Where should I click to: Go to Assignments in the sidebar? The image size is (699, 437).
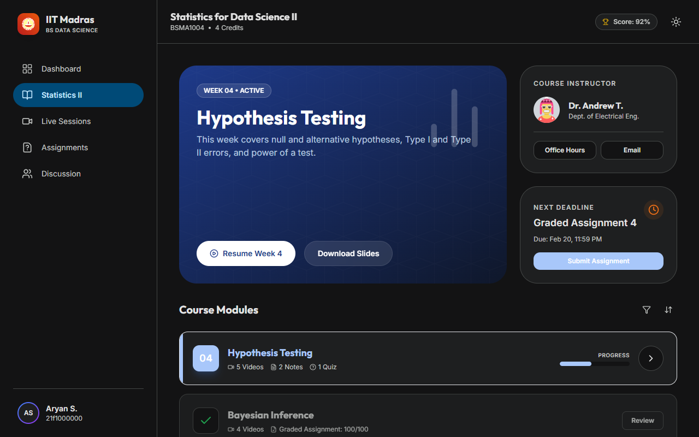click(x=64, y=147)
